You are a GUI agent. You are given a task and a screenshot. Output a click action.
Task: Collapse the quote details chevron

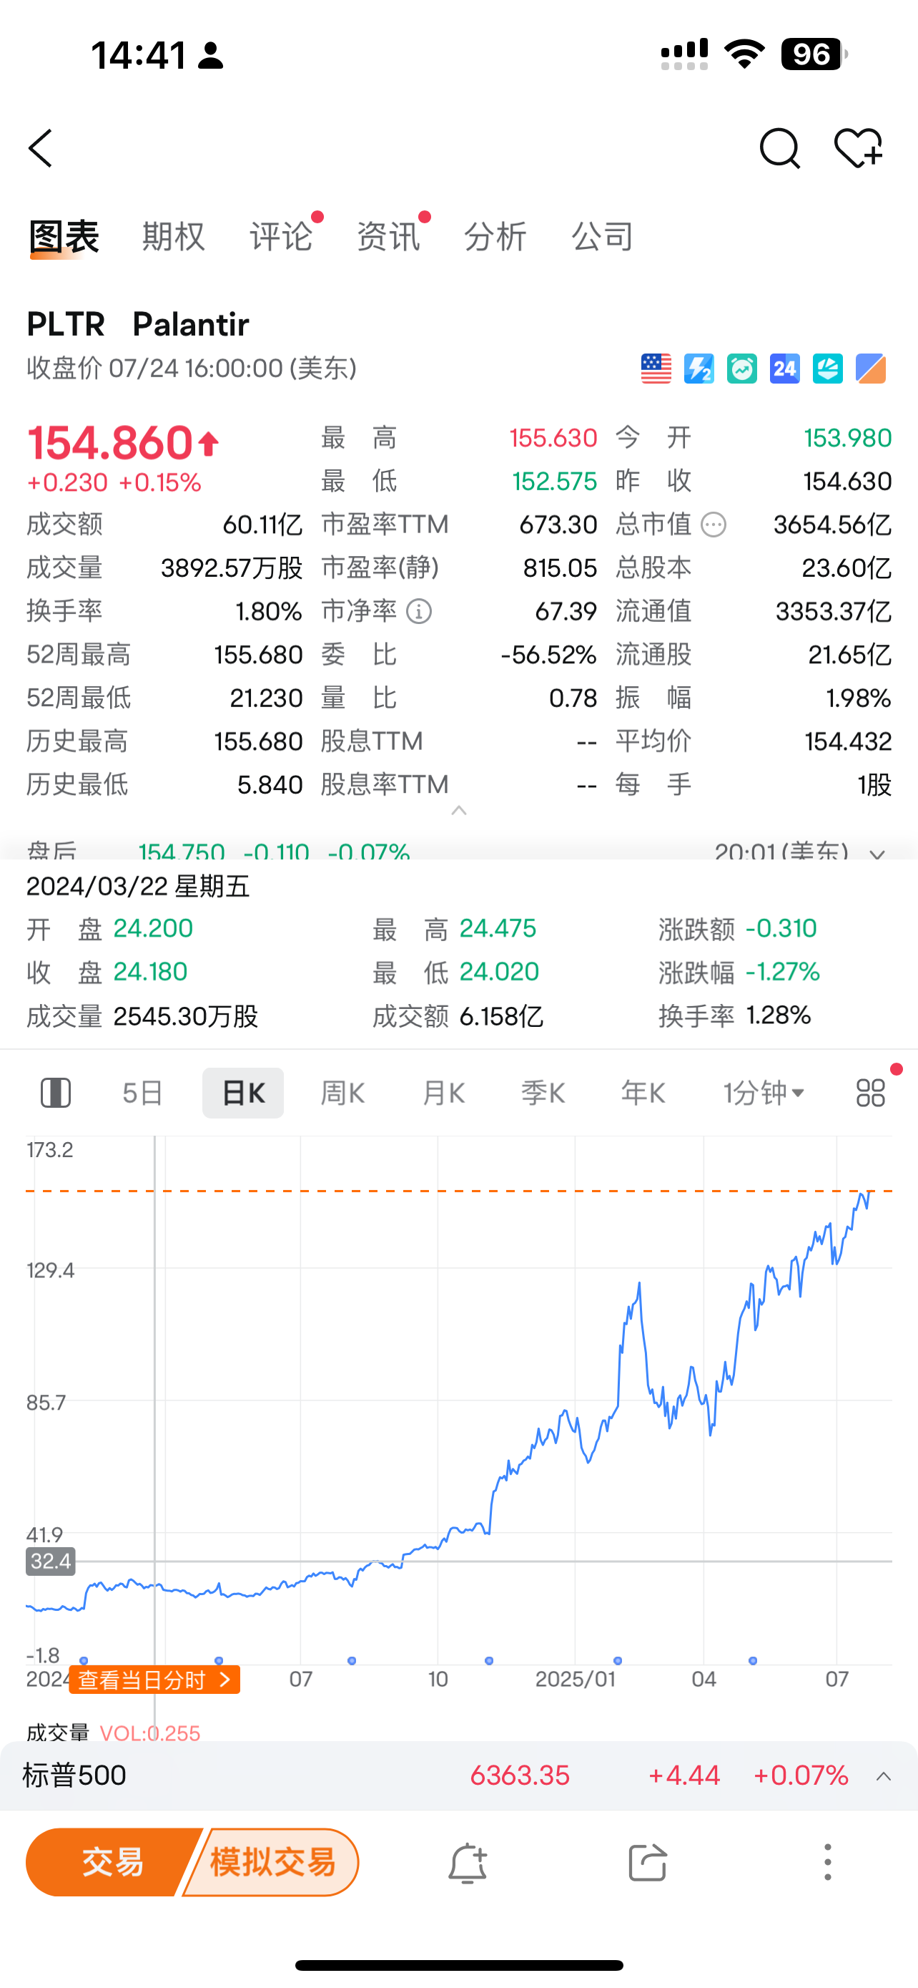click(x=458, y=810)
